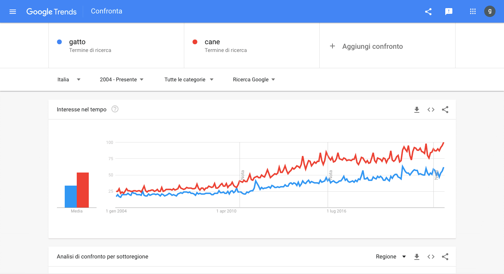Open the Confronta page header
The image size is (504, 274).
[106, 11]
